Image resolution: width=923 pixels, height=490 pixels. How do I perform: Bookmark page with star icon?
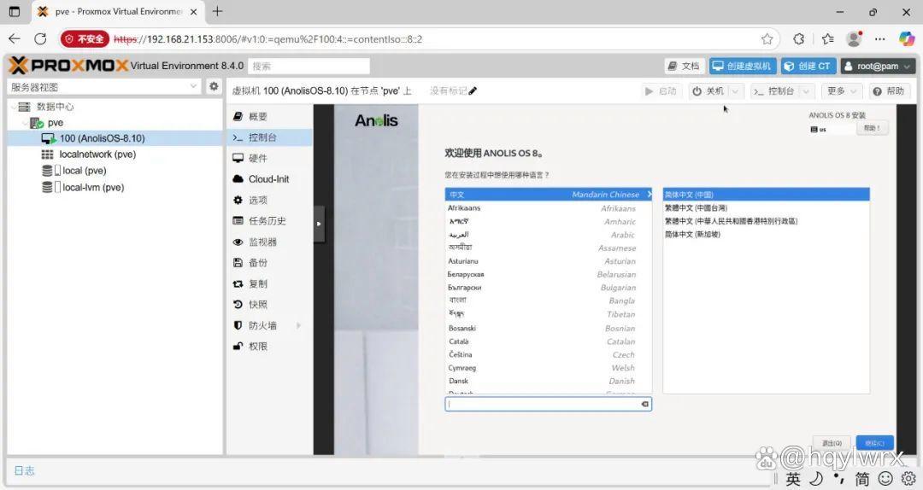767,38
